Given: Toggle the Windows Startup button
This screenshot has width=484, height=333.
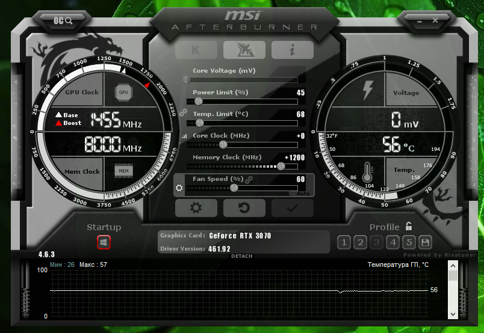Looking at the screenshot, I should click(x=104, y=242).
